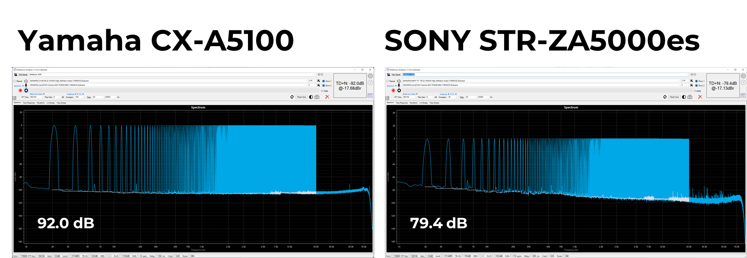Switch to Freq Sweep tab in SONY window

pos(434,103)
